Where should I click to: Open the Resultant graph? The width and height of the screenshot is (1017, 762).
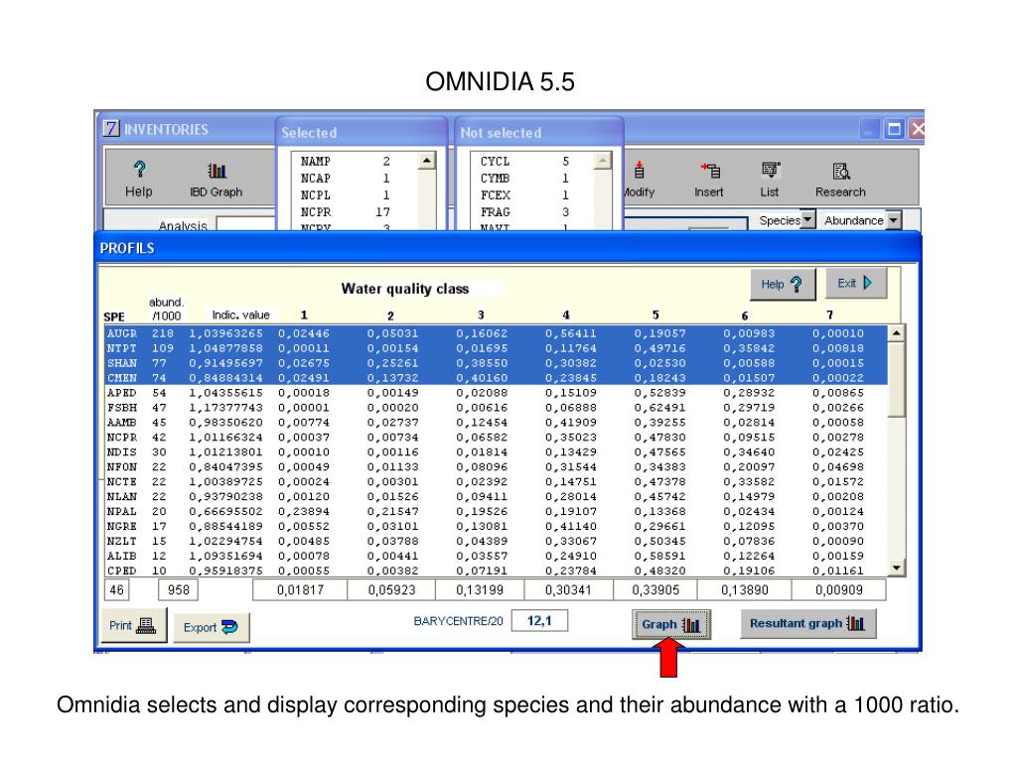pyautogui.click(x=808, y=623)
